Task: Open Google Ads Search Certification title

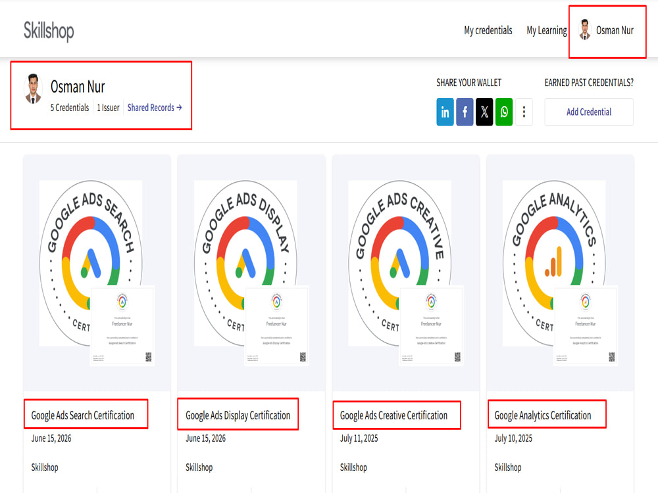Action: [83, 415]
